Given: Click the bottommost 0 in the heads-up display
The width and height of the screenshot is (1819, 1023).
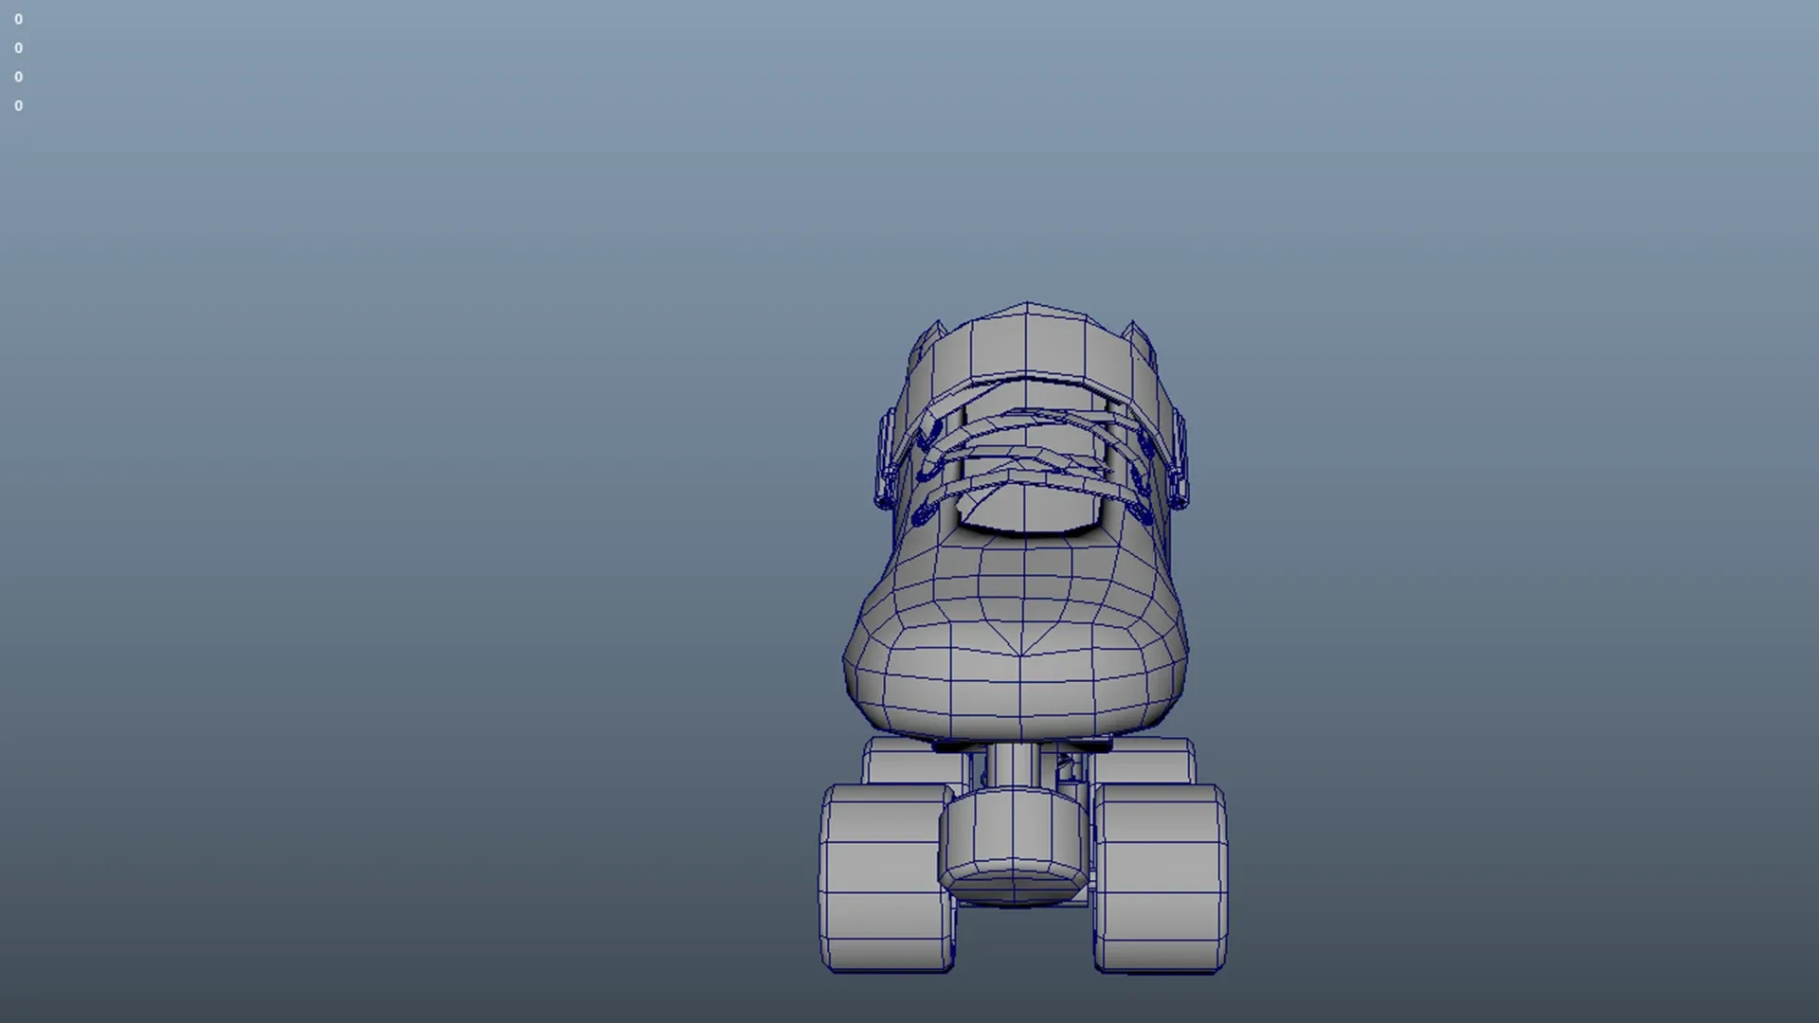Looking at the screenshot, I should click(x=18, y=105).
